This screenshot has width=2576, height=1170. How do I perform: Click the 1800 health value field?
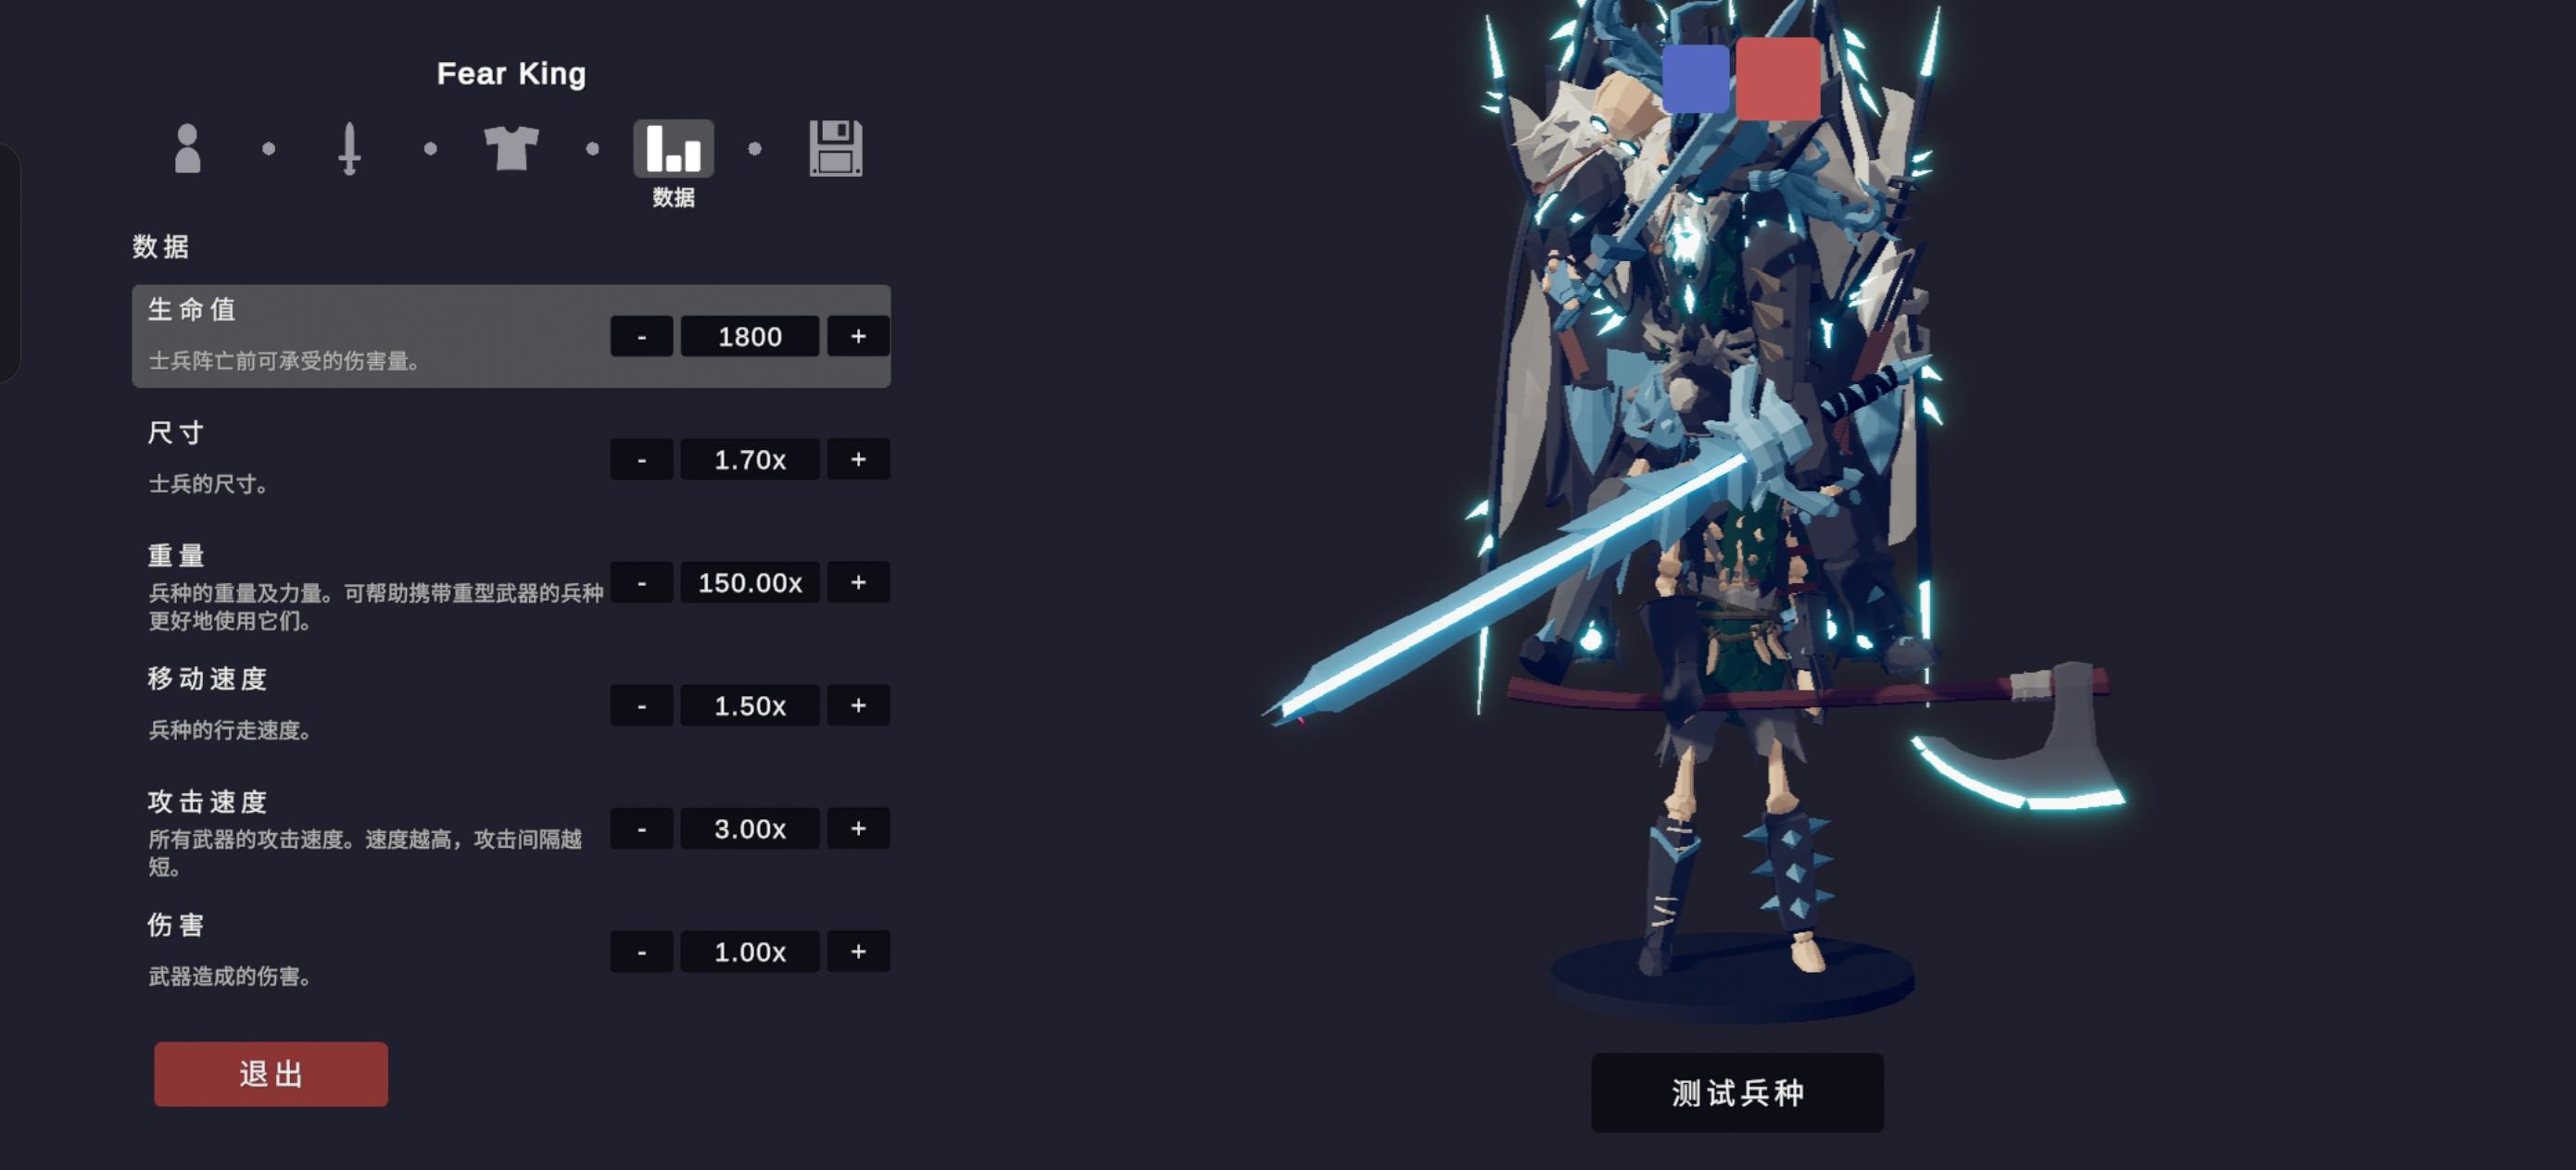[x=750, y=337]
